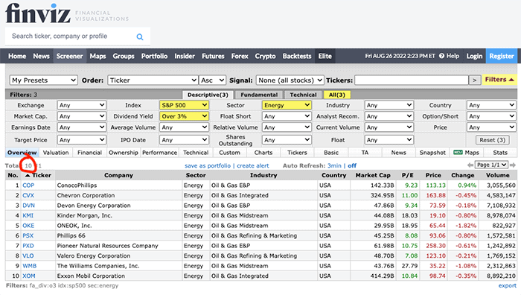Sort by the Market Cap column

click(373, 175)
